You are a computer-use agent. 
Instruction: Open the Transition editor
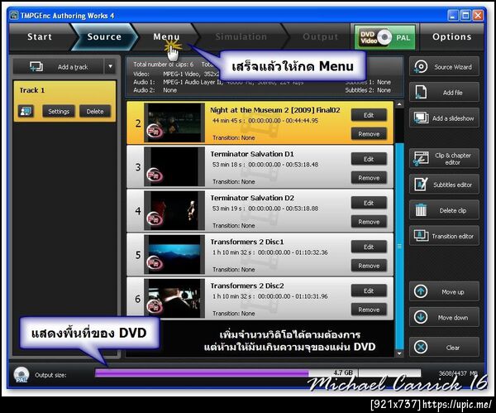point(444,236)
